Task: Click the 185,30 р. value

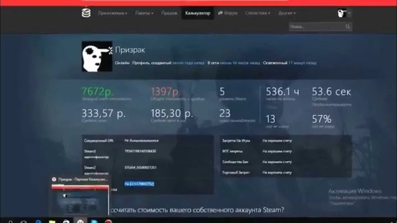Action: click(x=172, y=113)
